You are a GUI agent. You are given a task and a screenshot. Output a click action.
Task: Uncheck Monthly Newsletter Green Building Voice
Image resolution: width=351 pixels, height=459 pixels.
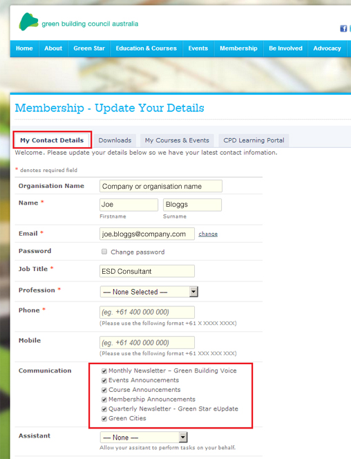pyautogui.click(x=104, y=371)
